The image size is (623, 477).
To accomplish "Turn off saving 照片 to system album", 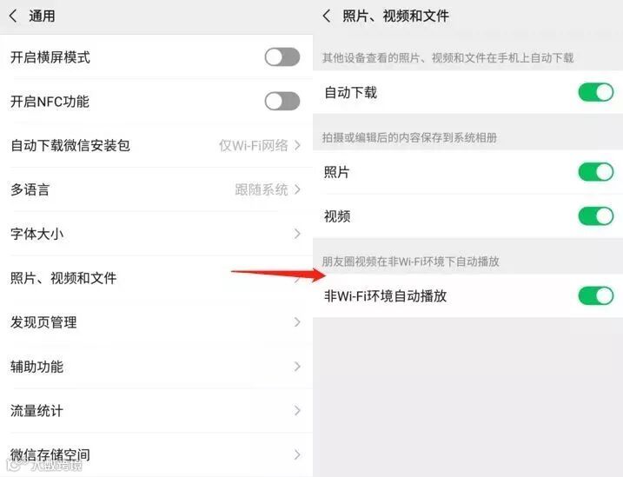I will 595,172.
